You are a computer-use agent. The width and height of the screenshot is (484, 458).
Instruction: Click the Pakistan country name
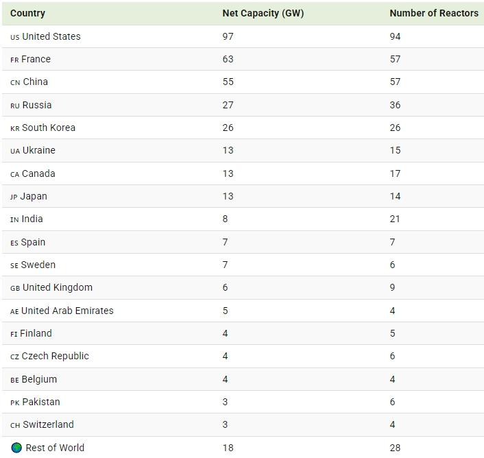pyautogui.click(x=41, y=402)
